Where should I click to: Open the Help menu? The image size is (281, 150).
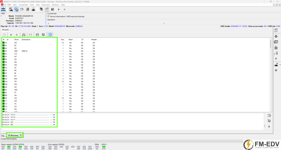(63, 5)
